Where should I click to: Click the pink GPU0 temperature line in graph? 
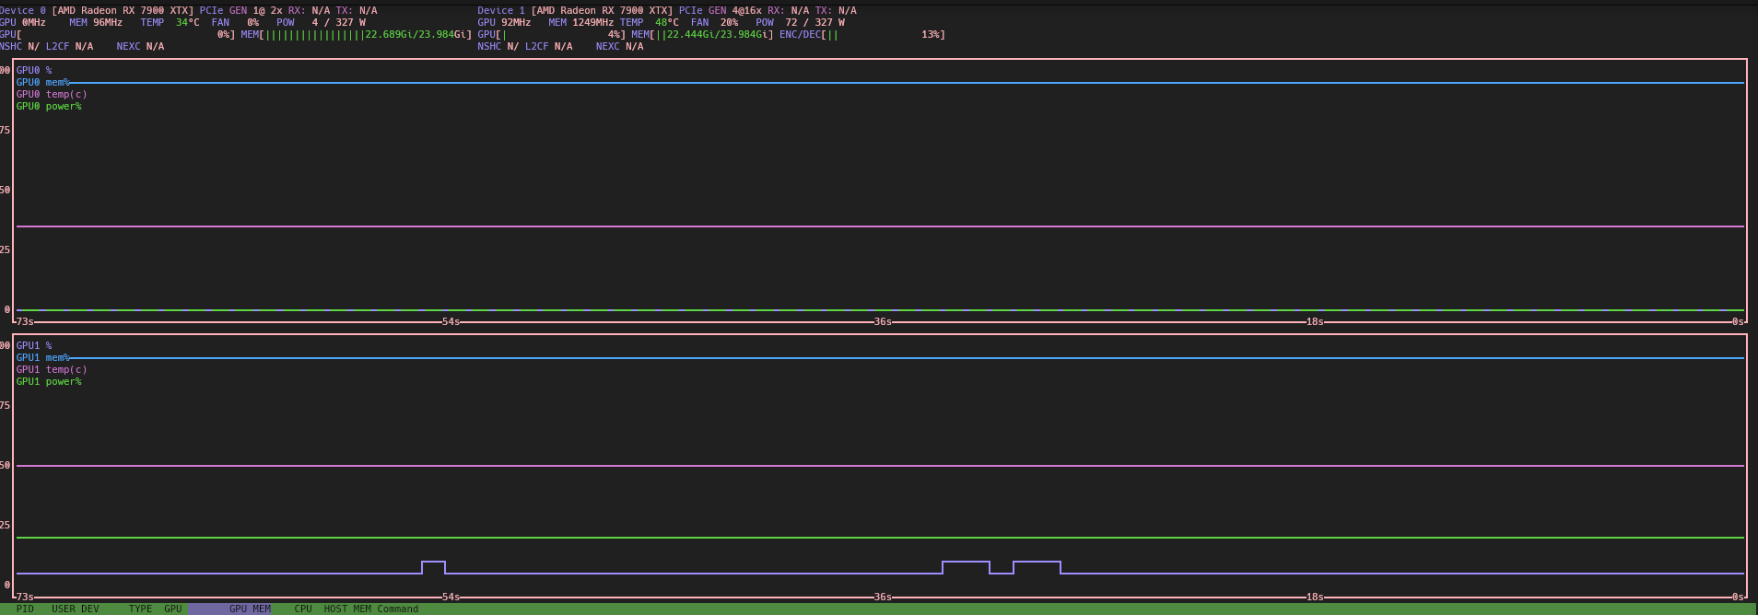pos(880,226)
